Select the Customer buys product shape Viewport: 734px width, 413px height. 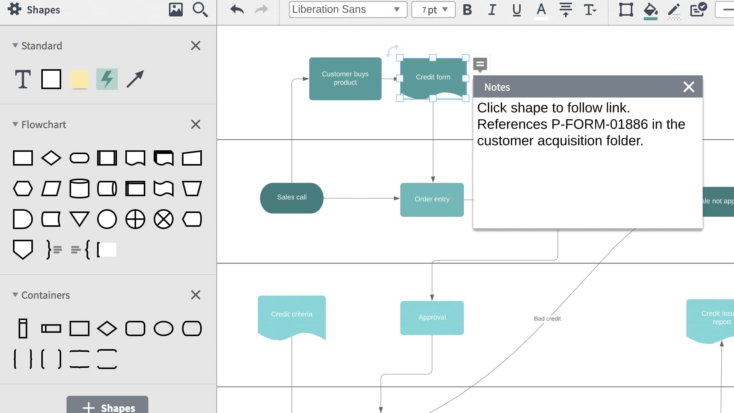(345, 78)
